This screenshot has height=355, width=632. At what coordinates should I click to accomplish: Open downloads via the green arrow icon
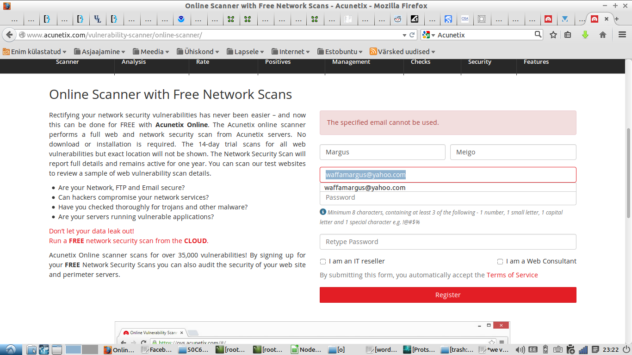click(x=585, y=35)
